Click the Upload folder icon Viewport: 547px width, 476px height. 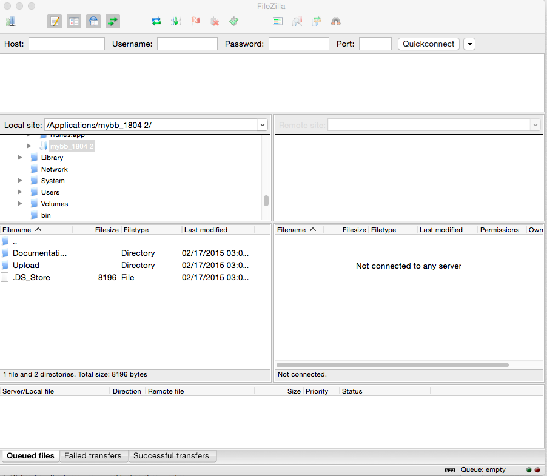[5, 266]
